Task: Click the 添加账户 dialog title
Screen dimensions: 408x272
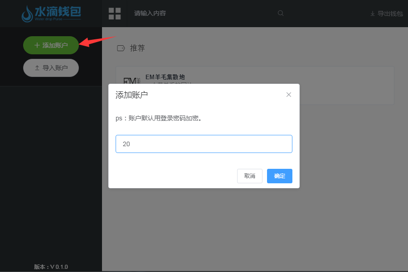Action: point(131,95)
